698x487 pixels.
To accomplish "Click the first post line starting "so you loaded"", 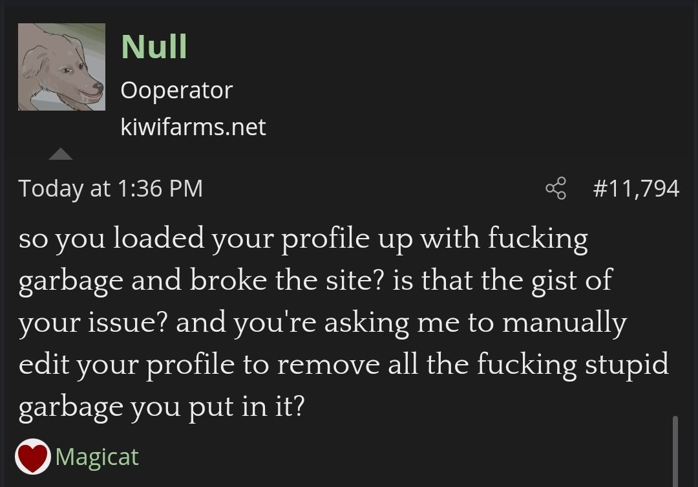I will [303, 239].
